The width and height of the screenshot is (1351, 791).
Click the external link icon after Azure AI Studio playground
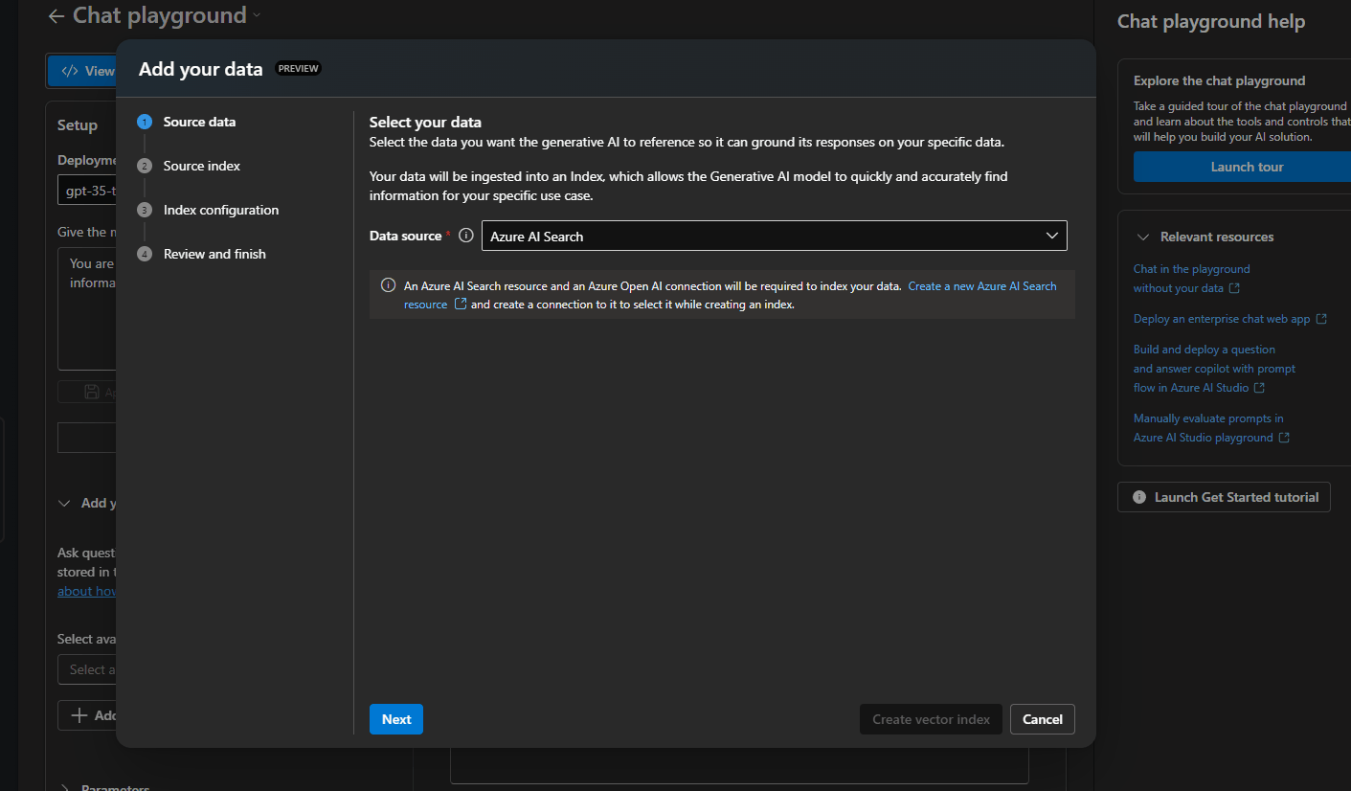click(x=1284, y=438)
